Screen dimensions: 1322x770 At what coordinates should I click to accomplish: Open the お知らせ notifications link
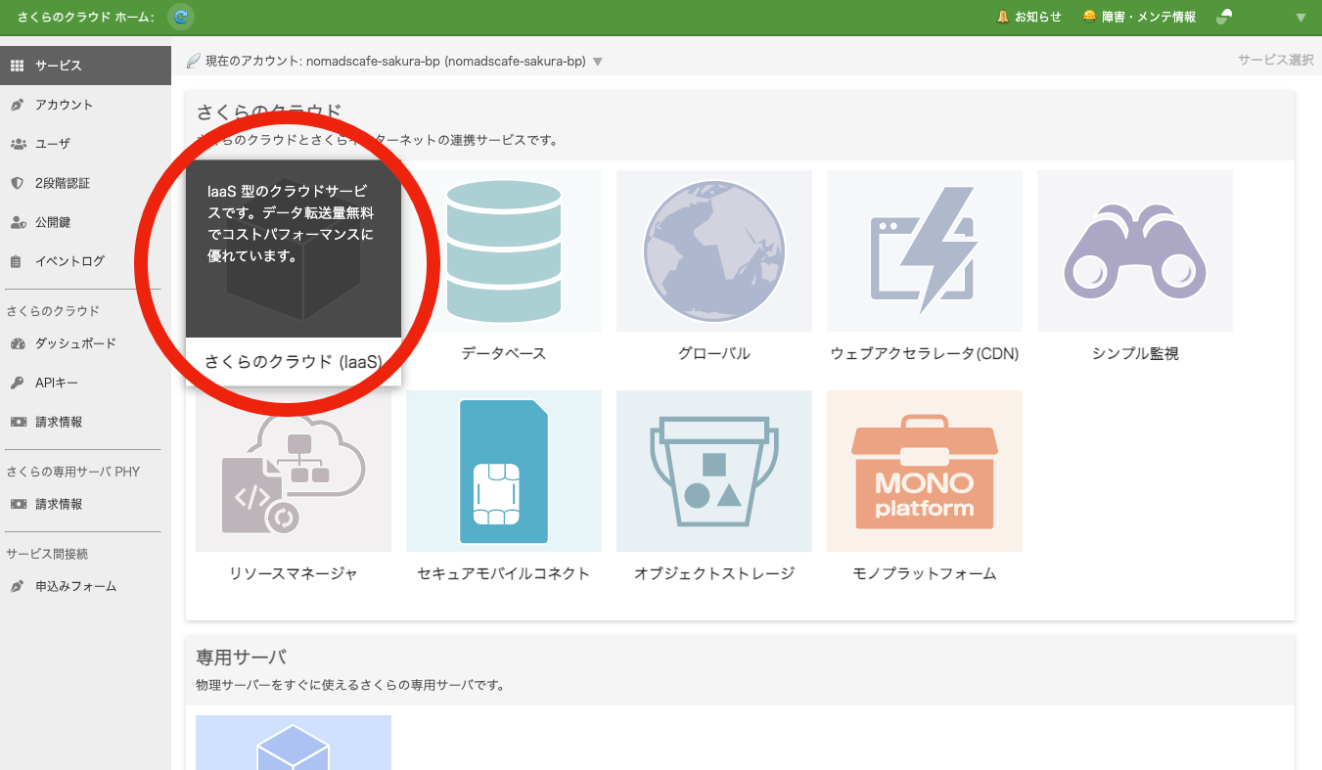[1037, 17]
